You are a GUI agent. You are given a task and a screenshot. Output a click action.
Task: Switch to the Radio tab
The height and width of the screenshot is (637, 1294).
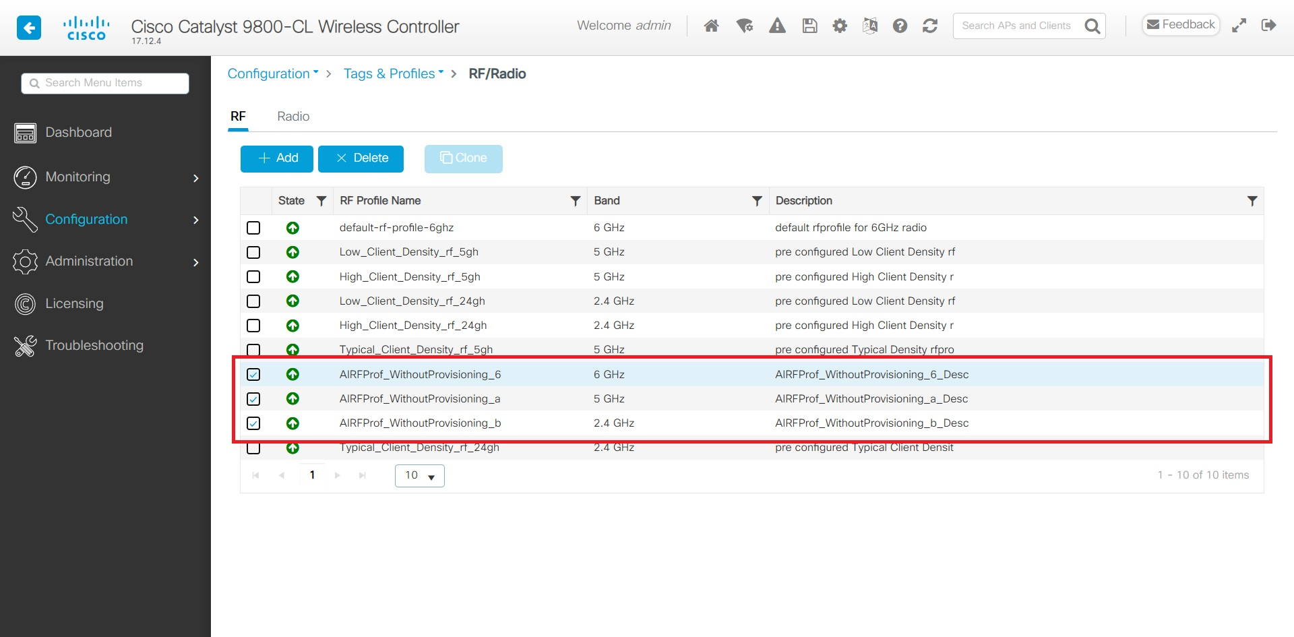(x=292, y=116)
